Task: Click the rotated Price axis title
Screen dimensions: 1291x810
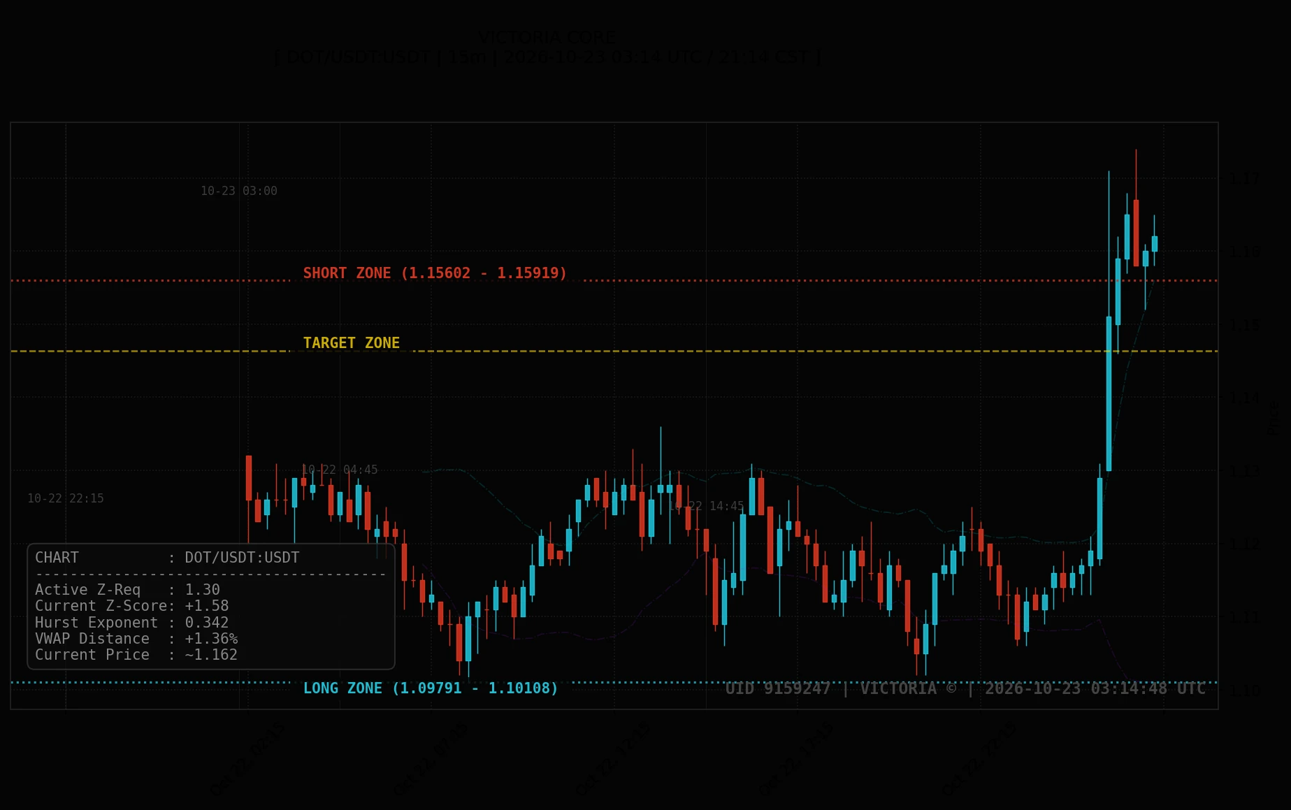Action: click(x=1275, y=417)
